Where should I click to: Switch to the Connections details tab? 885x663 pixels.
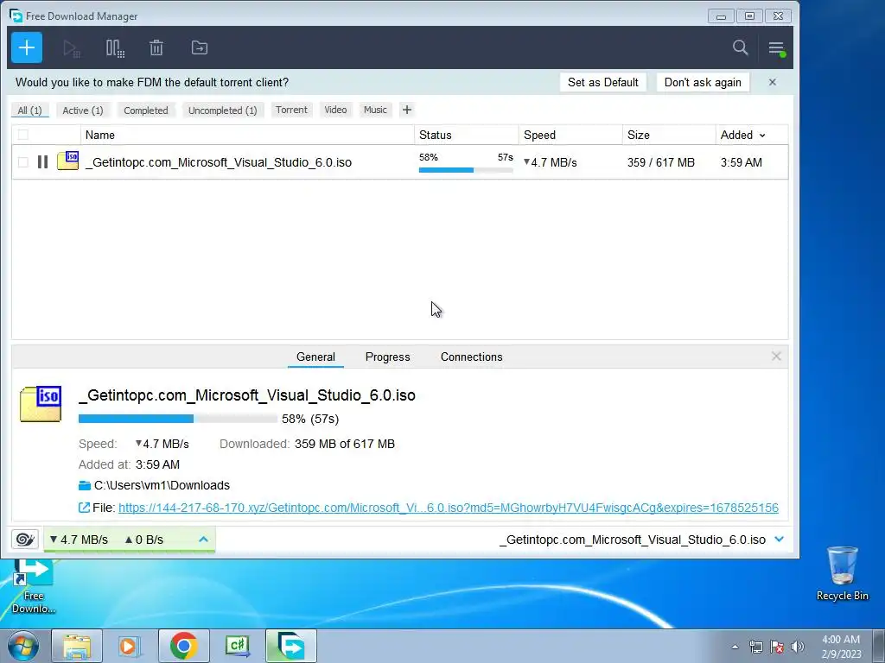point(471,357)
